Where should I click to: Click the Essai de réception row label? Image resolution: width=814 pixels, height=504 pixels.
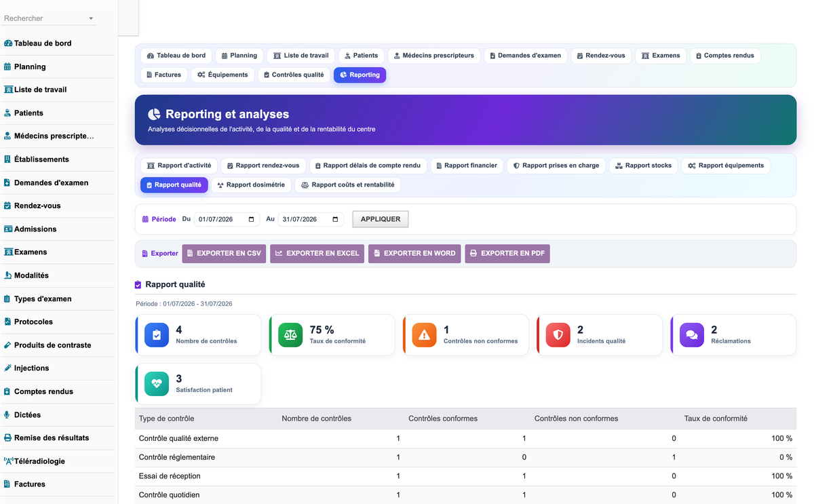(x=170, y=476)
